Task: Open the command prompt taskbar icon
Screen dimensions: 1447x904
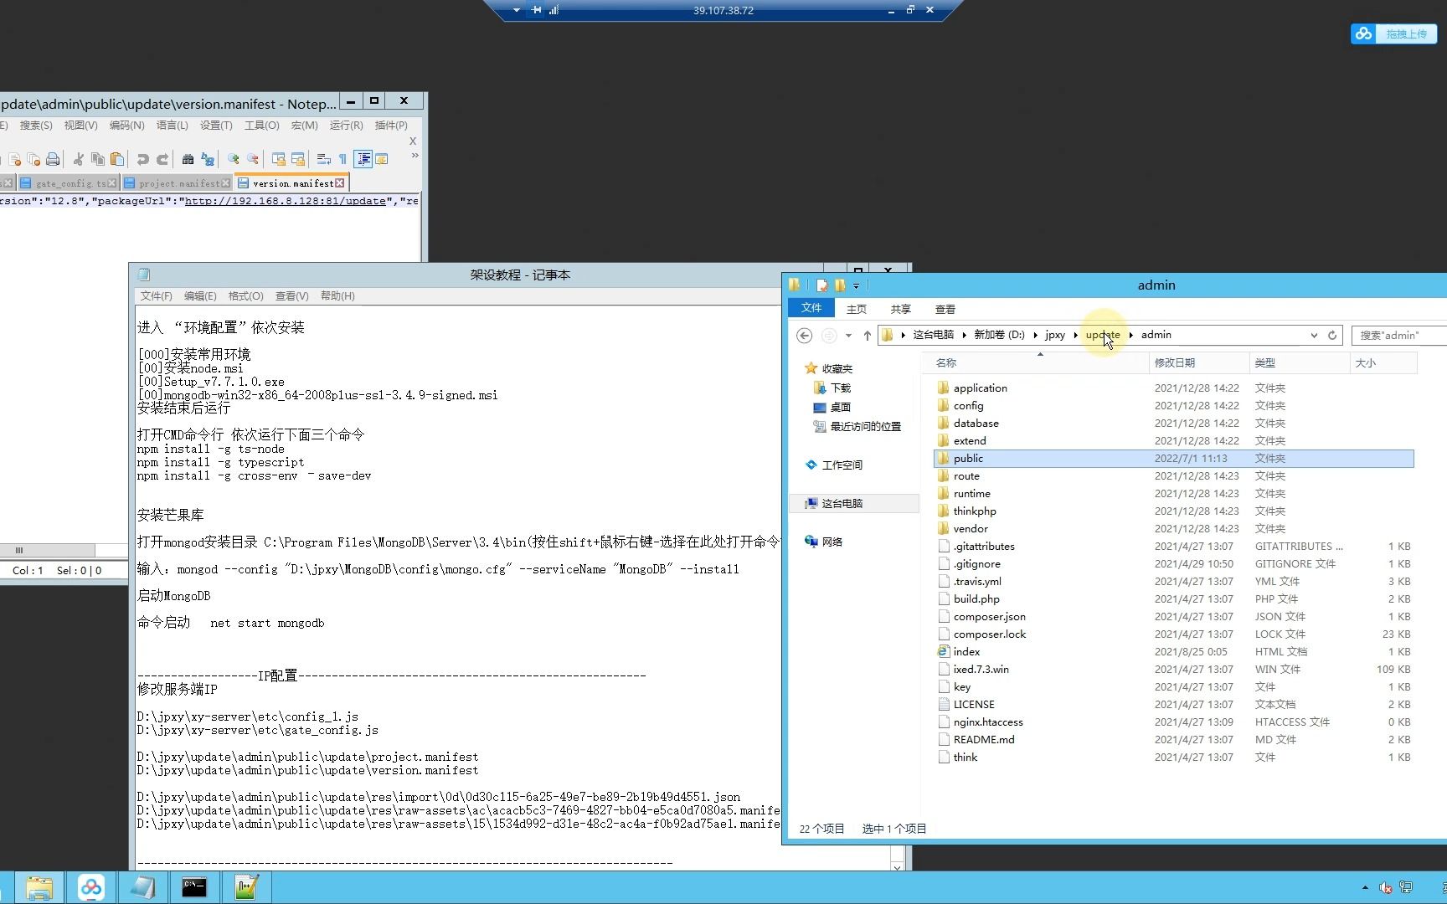Action: point(194,887)
